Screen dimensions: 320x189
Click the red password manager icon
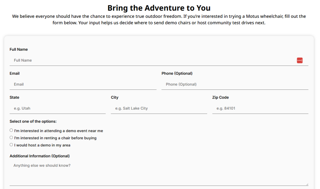300,60
